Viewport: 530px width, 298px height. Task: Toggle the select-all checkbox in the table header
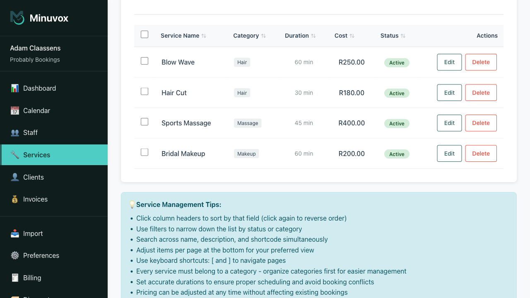click(x=145, y=34)
